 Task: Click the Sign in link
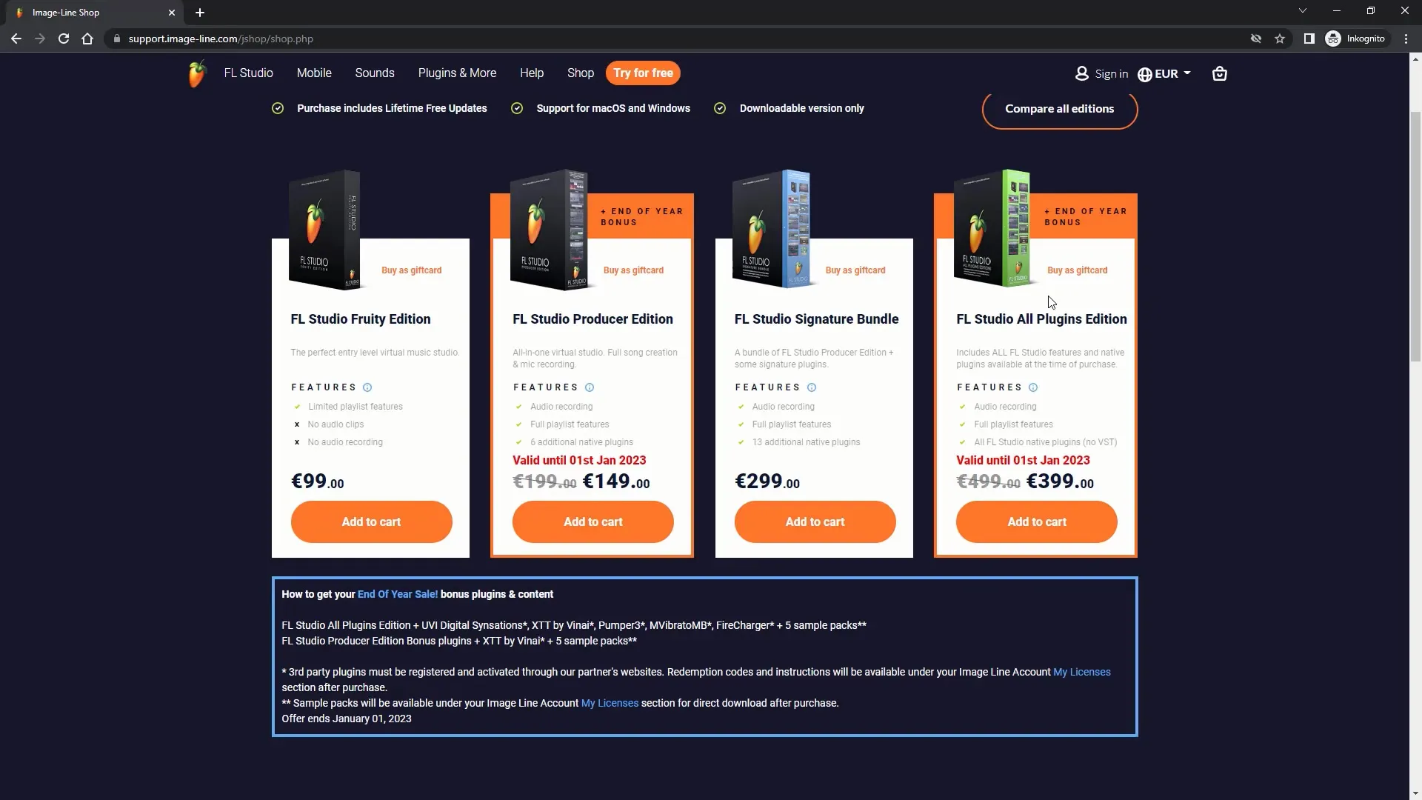tap(1111, 73)
